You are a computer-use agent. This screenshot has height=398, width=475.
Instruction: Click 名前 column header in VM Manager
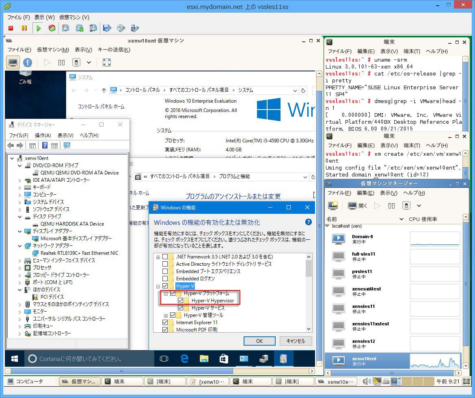(x=365, y=219)
